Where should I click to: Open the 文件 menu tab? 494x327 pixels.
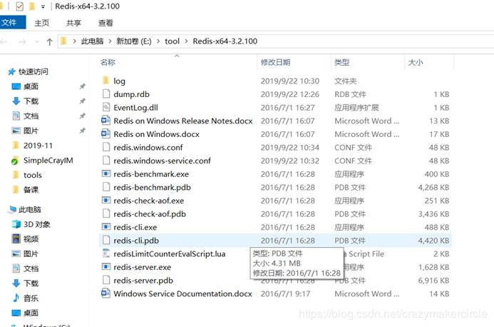[x=12, y=23]
